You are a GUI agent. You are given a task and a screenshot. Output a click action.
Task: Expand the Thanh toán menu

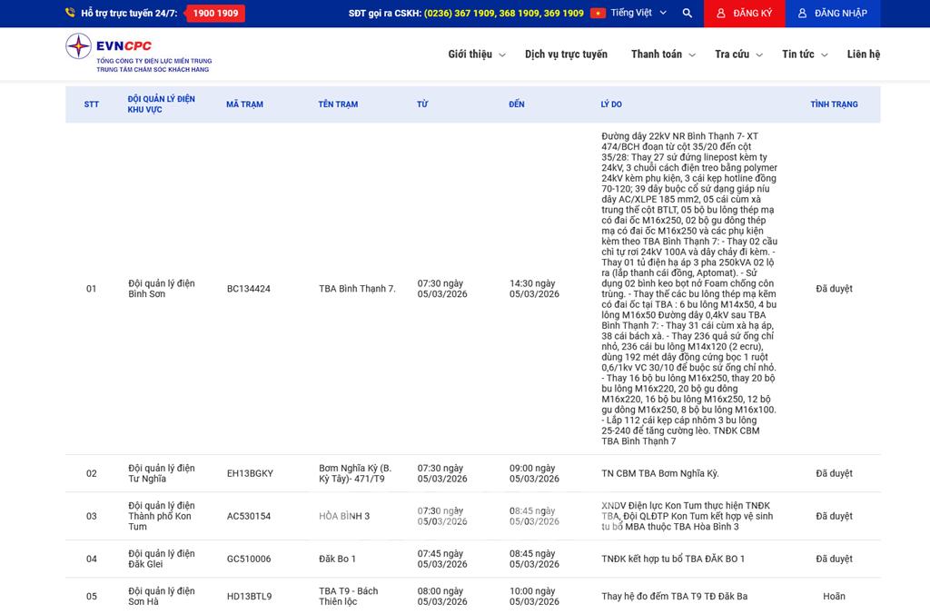(x=663, y=54)
